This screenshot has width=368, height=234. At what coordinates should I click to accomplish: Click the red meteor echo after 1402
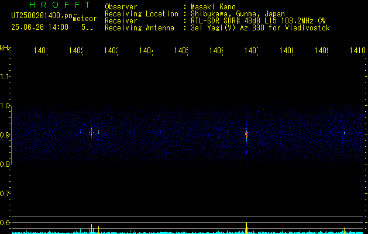tap(91, 132)
